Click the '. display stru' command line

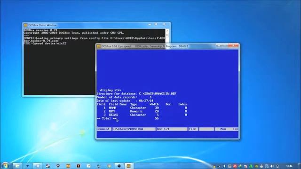(x=109, y=90)
